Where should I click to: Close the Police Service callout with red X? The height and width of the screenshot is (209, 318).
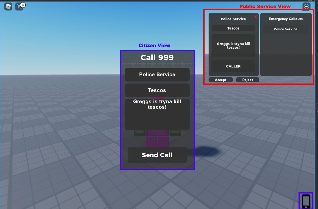click(x=256, y=17)
